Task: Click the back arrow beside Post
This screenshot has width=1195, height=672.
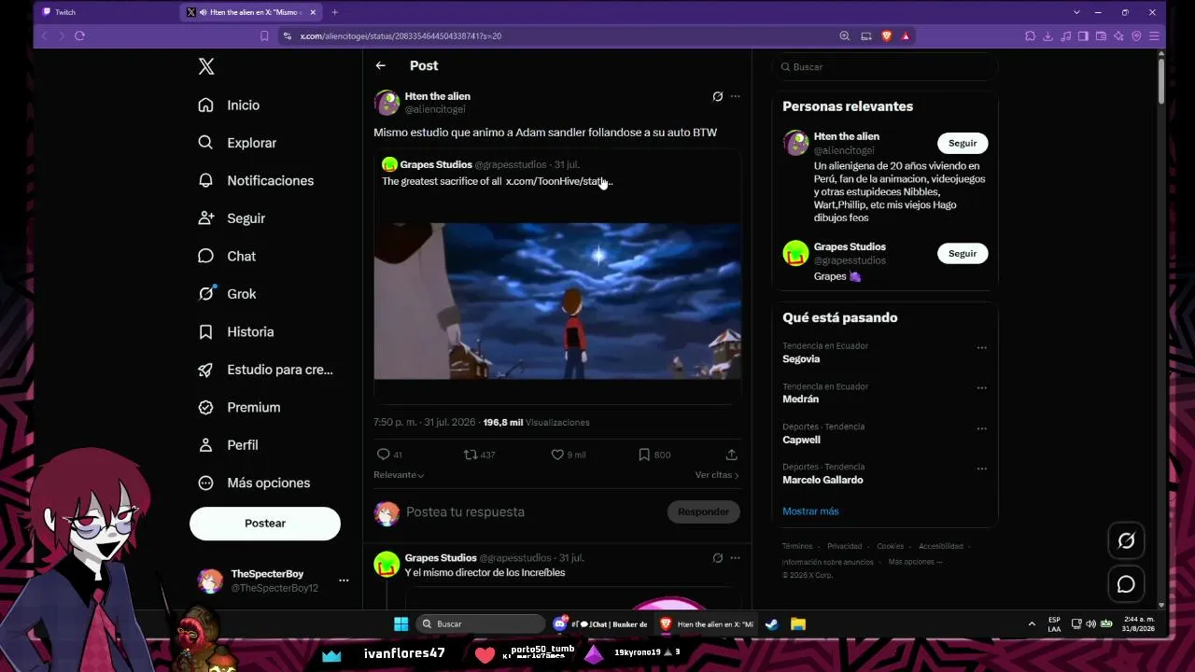Action: pyautogui.click(x=380, y=65)
